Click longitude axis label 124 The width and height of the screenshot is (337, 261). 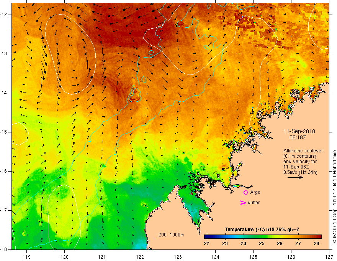pyautogui.click(x=216, y=257)
